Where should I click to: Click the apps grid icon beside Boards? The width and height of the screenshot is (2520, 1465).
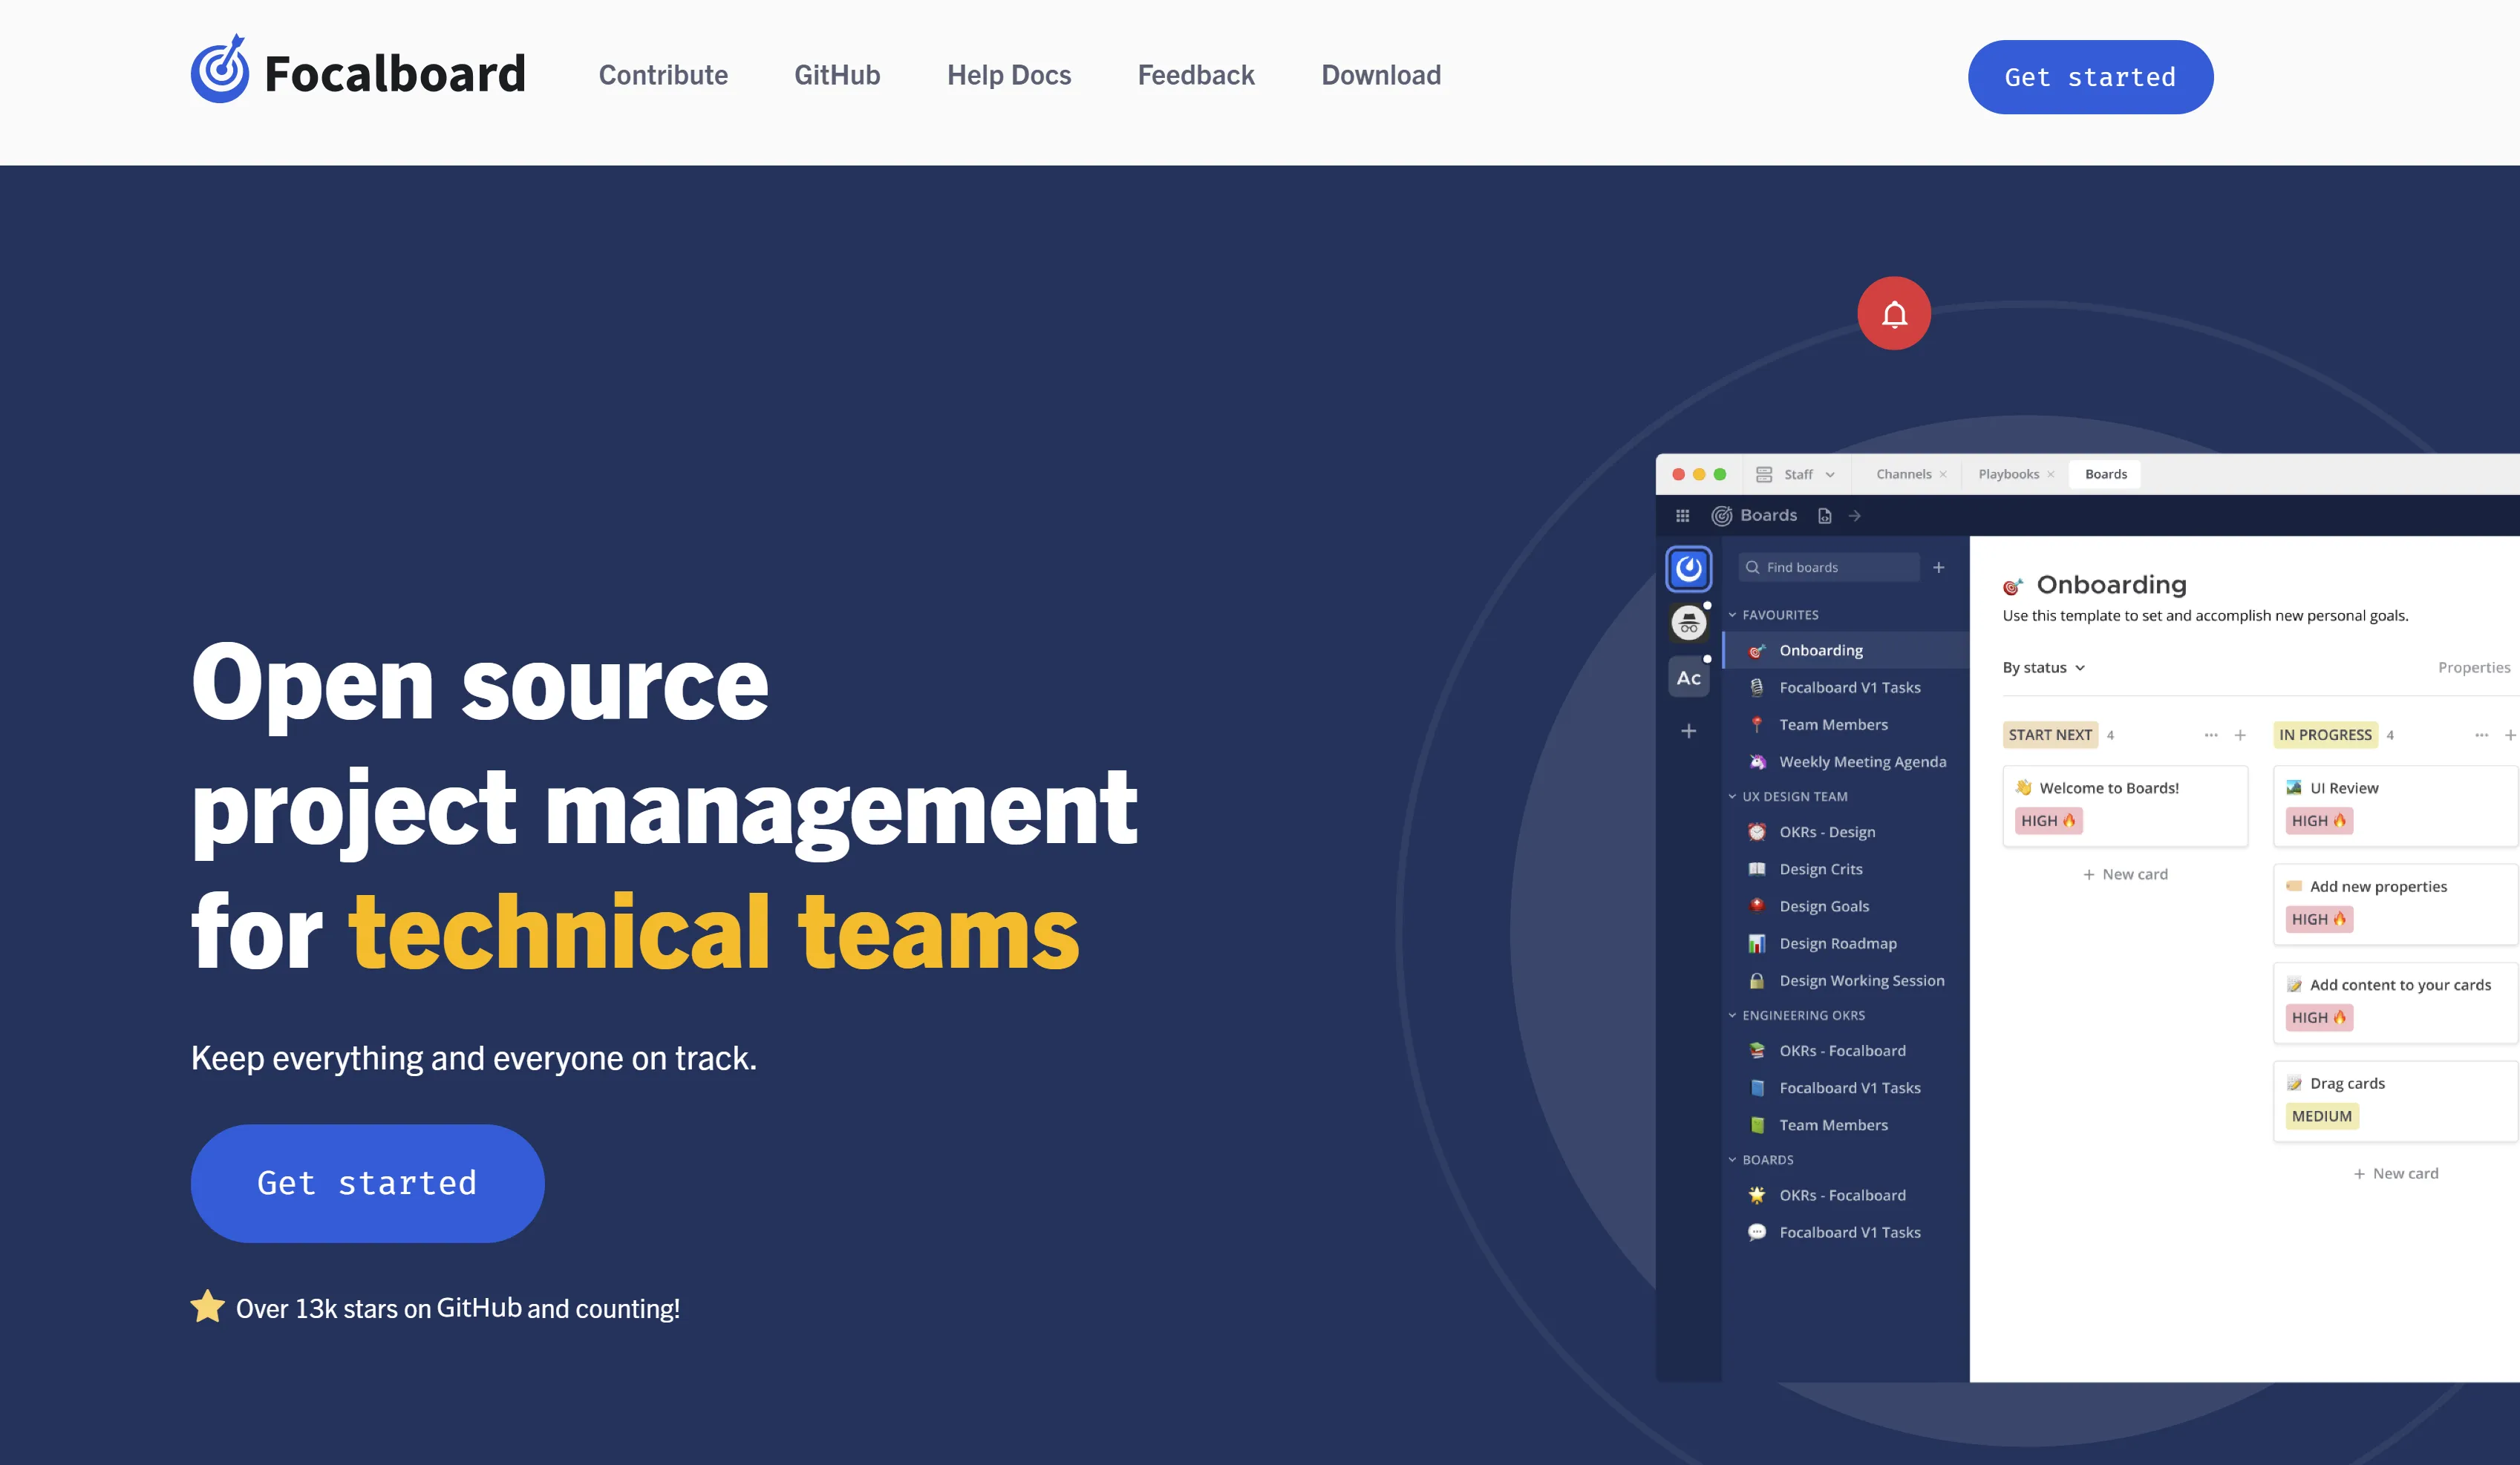coord(1682,516)
